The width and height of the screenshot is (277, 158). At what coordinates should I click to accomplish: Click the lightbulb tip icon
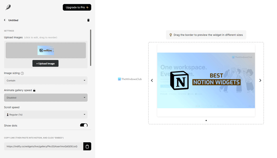(x=171, y=35)
